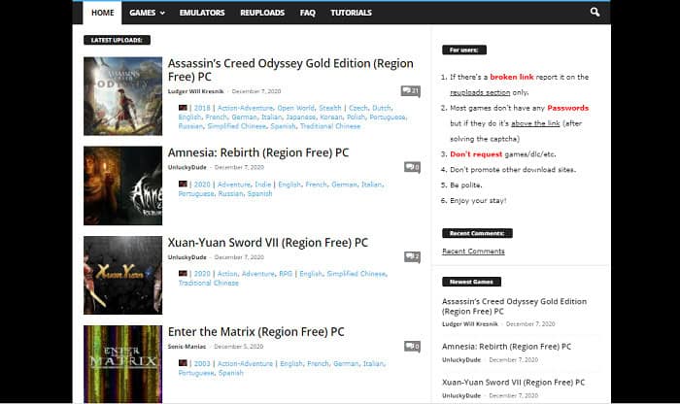Click the 2018 year tag
The width and height of the screenshot is (680, 404).
pyautogui.click(x=202, y=108)
